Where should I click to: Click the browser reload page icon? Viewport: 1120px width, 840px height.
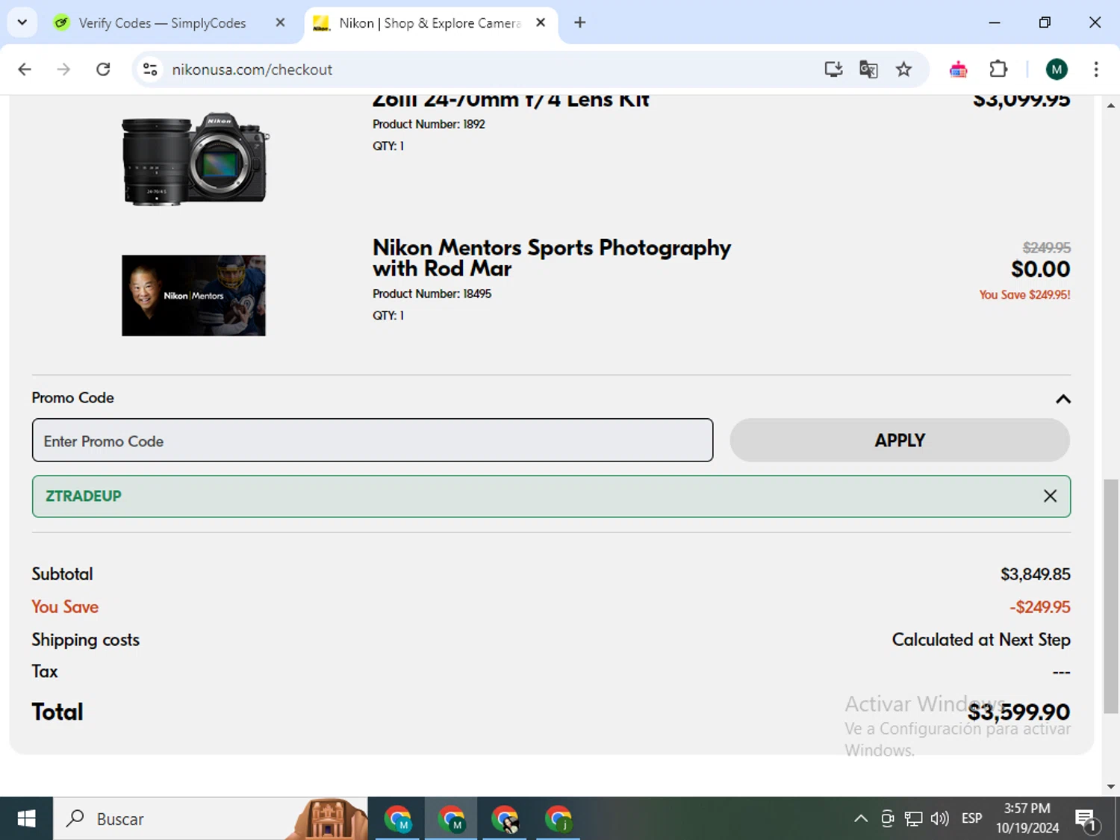click(x=103, y=69)
